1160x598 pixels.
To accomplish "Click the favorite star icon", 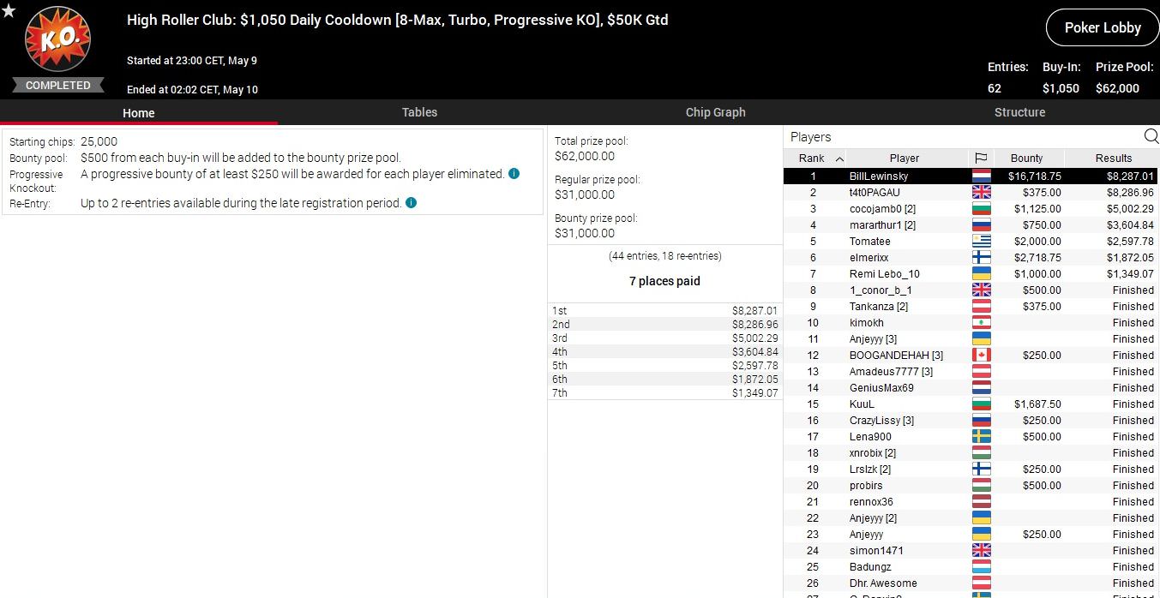I will [x=9, y=11].
